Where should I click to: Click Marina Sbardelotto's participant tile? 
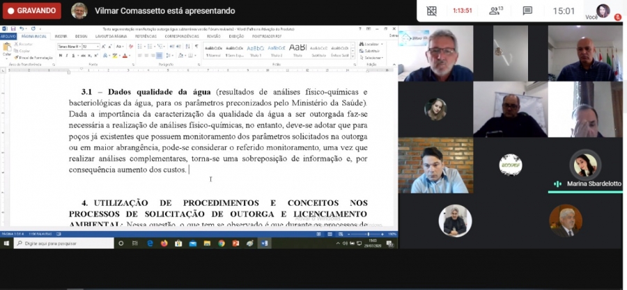pos(585,166)
